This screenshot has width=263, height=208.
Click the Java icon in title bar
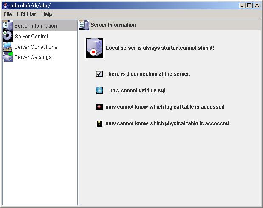tap(6, 5)
